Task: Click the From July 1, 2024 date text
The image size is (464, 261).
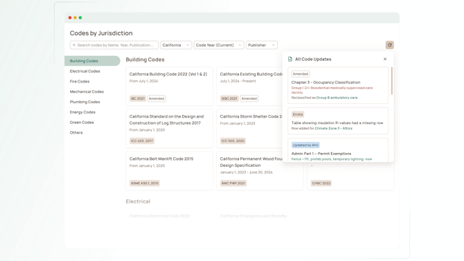Action: [143, 81]
